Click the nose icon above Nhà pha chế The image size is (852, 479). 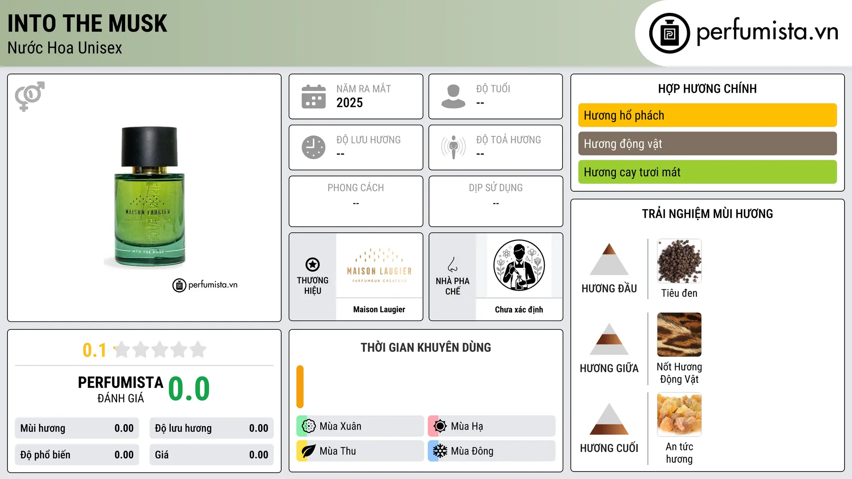(453, 264)
